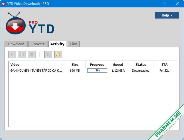Click the Speed column header
This screenshot has width=184, height=140.
pyautogui.click(x=118, y=65)
